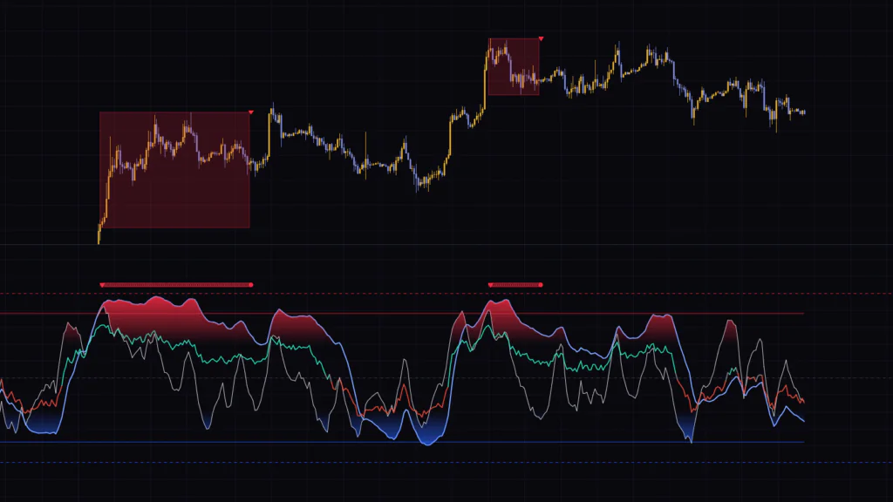Select the long red signal bar above oscillator
893x502 pixels.
[176, 285]
